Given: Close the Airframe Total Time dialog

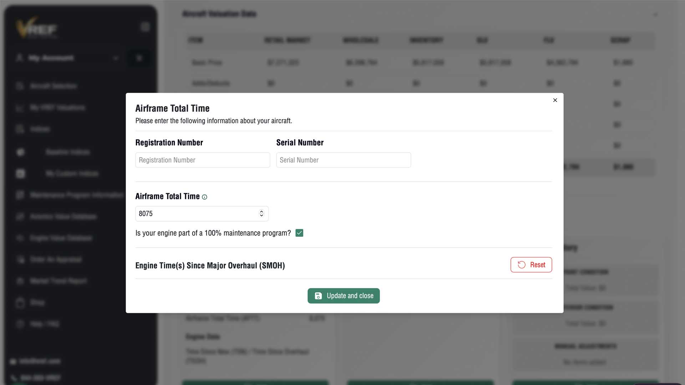Looking at the screenshot, I should coord(555,100).
